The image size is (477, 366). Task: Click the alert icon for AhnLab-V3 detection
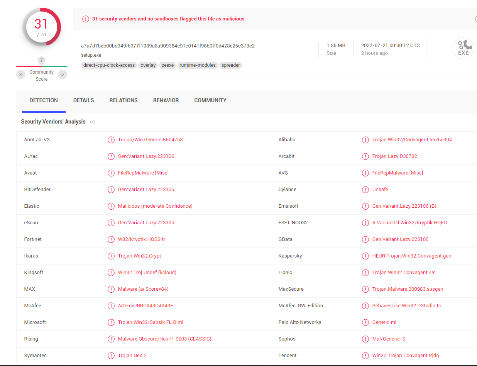(x=111, y=140)
